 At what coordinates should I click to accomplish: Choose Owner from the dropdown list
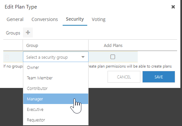click(x=56, y=67)
